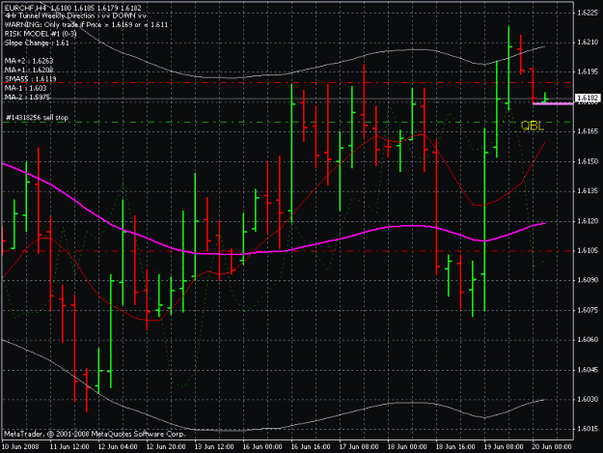
Task: Click the '12 Jun 04:00' time label
Action: tap(118, 446)
